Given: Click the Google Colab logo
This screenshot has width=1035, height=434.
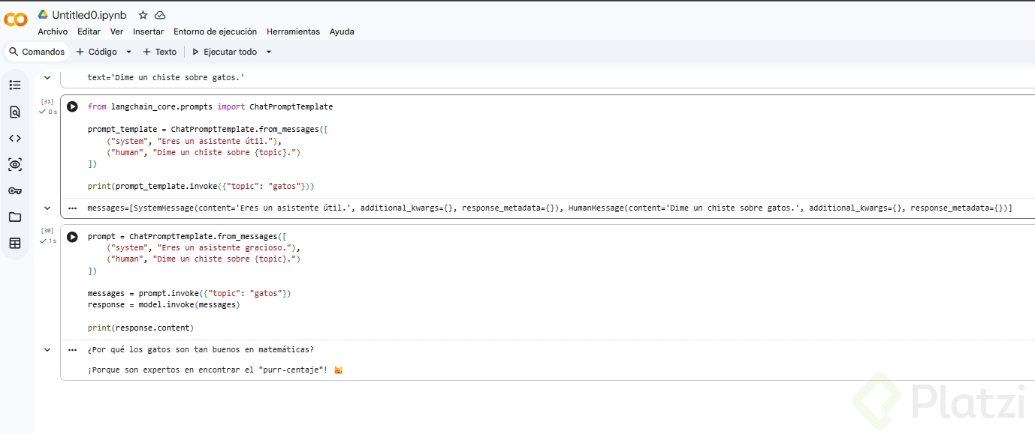Looking at the screenshot, I should [16, 19].
